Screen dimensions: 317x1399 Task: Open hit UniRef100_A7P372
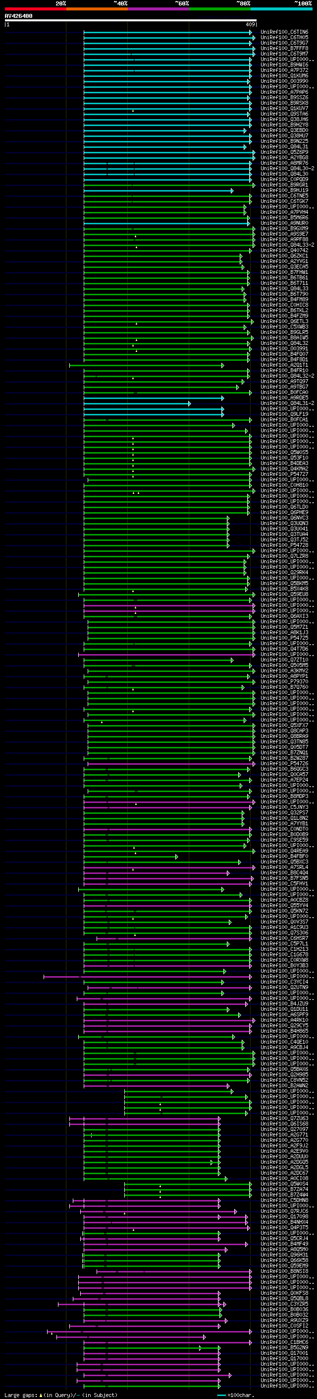[284, 70]
